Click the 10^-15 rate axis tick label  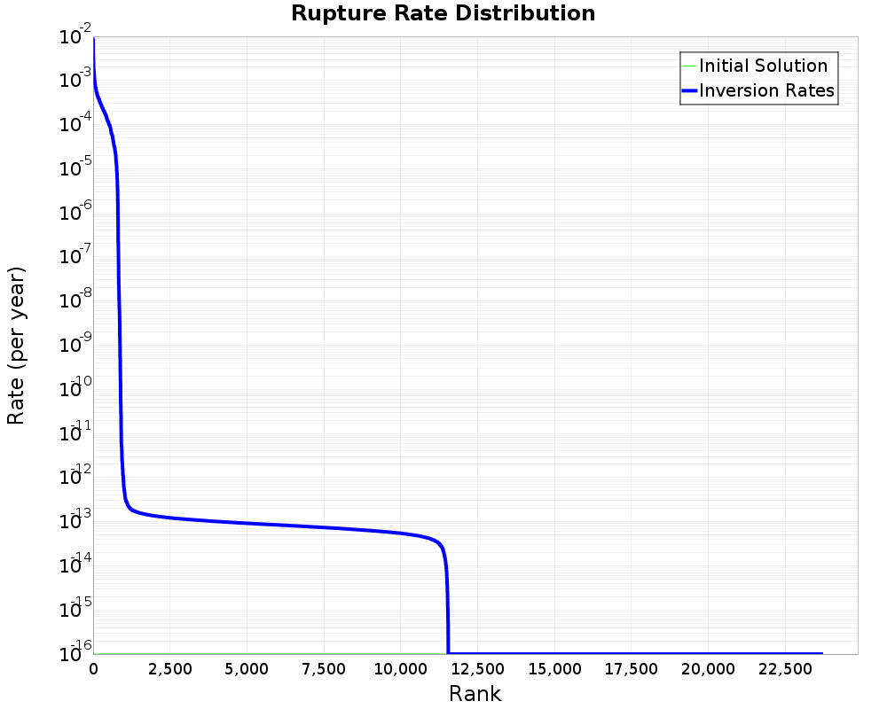[x=75, y=609]
